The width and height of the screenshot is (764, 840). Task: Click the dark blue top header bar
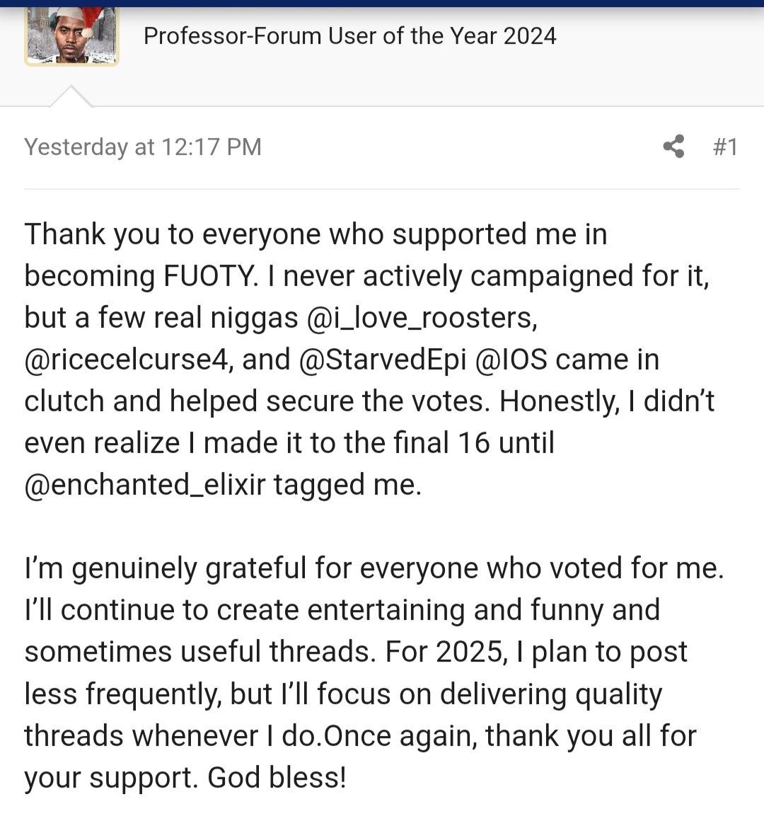pyautogui.click(x=382, y=3)
